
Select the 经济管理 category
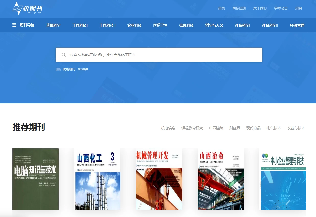[x=297, y=25]
